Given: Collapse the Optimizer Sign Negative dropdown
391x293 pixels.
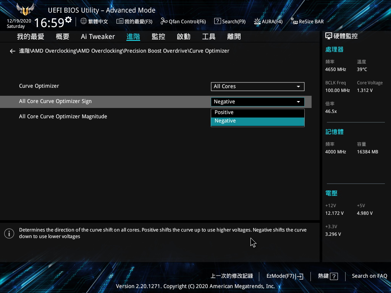Looking at the screenshot, I should [258, 101].
